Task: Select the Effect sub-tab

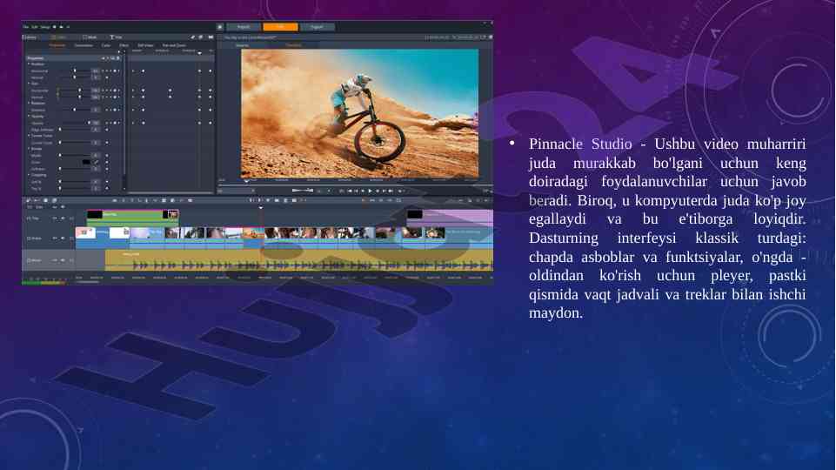Action: coord(124,45)
